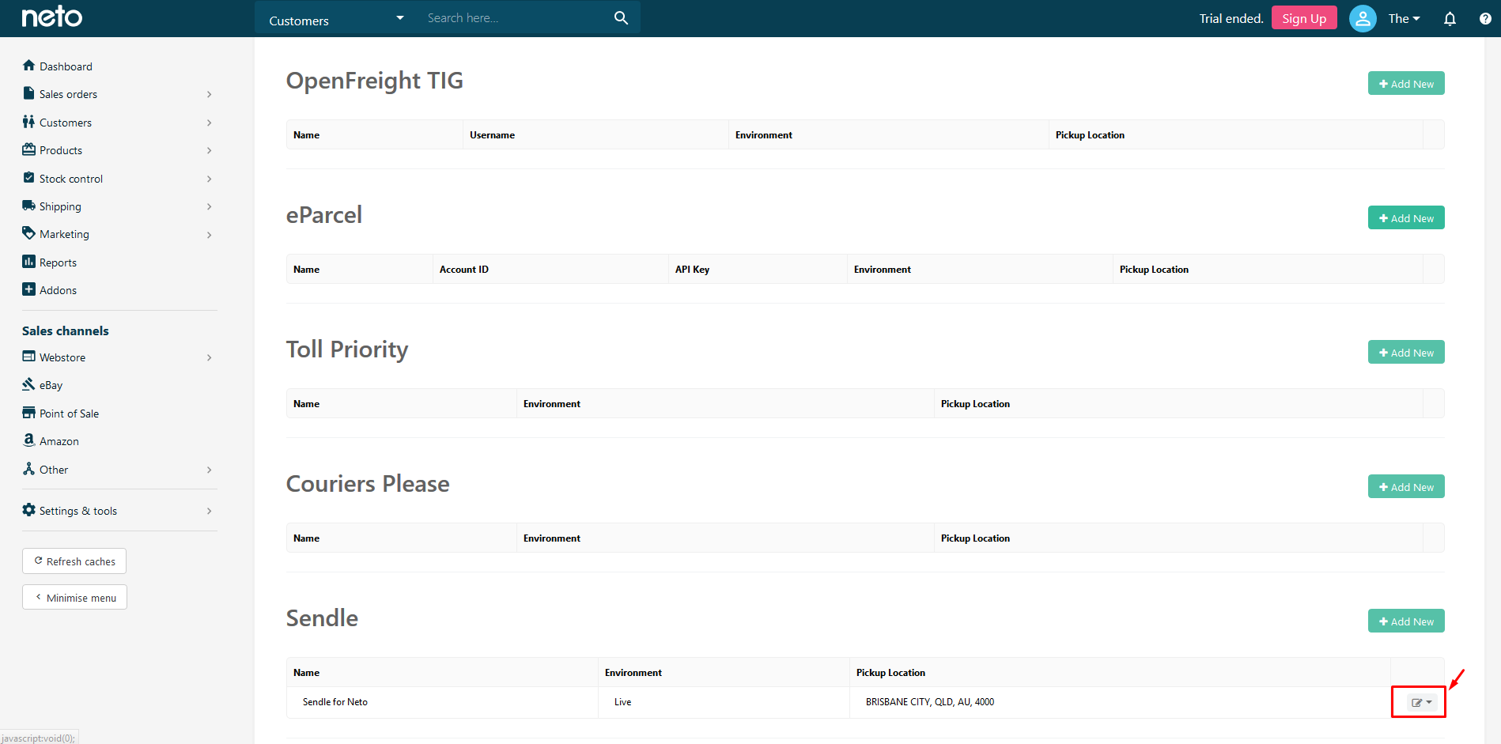Click the Other channels network icon
Image resolution: width=1501 pixels, height=744 pixels.
pos(28,469)
